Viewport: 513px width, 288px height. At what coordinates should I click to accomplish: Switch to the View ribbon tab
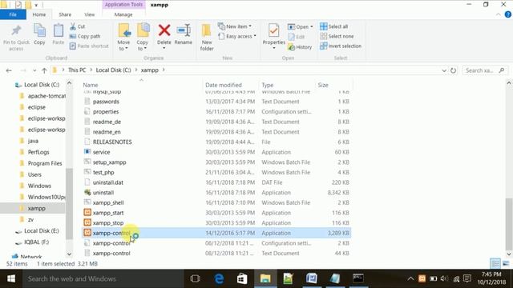[89, 14]
